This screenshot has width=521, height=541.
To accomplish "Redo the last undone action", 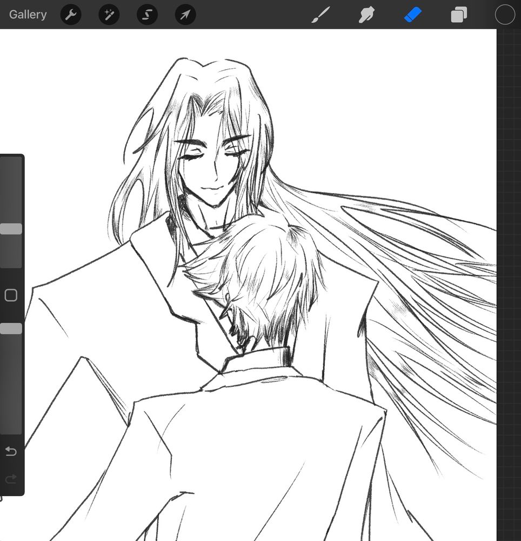I will (x=11, y=479).
